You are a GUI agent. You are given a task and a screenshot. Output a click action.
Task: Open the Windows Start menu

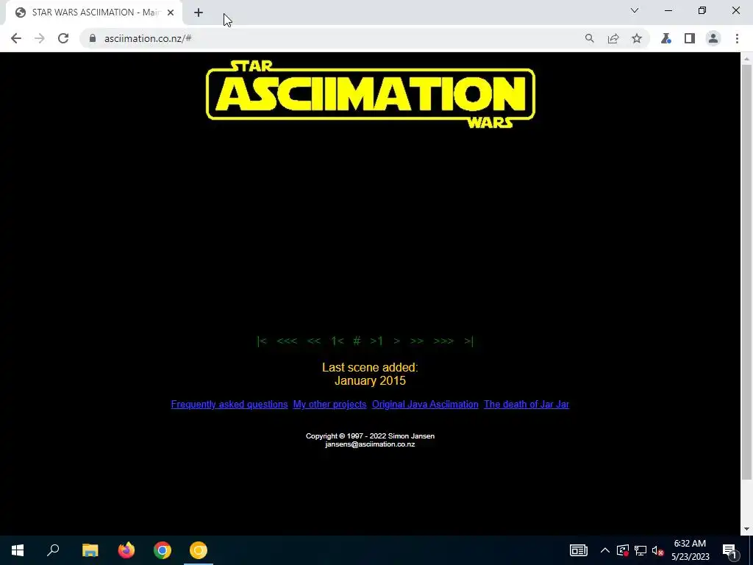(x=18, y=550)
